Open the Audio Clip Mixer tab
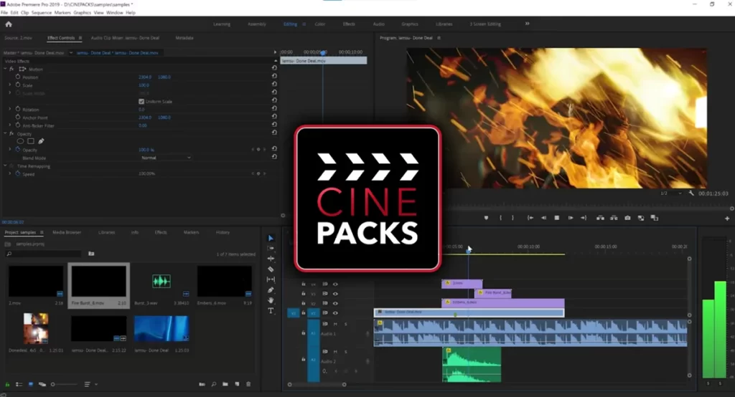Image resolution: width=735 pixels, height=397 pixels. point(125,38)
